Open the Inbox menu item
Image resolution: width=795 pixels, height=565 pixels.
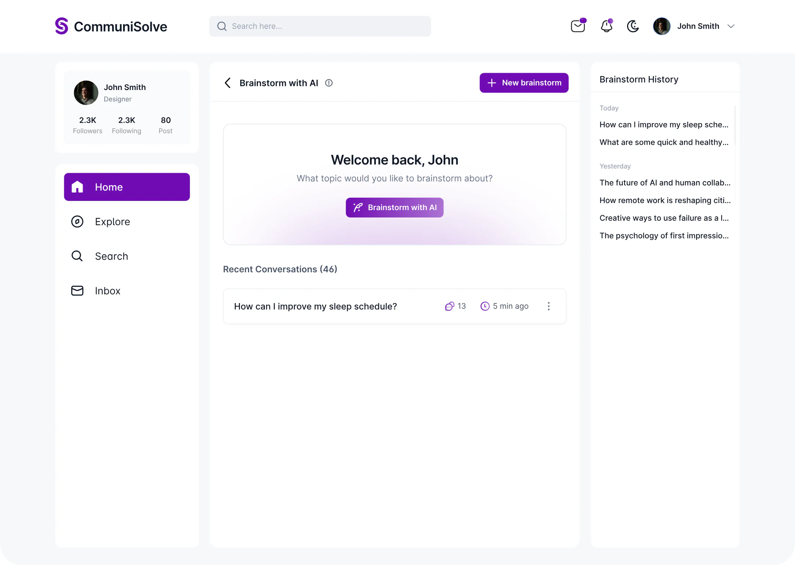tap(127, 291)
